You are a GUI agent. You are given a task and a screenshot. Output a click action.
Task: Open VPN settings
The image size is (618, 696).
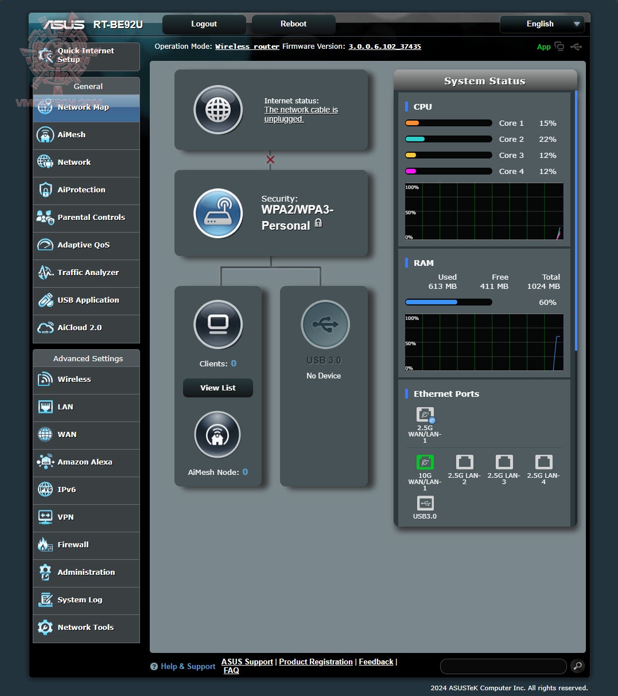tap(86, 518)
